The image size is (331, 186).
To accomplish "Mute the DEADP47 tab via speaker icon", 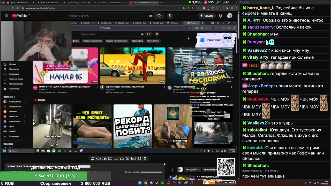I will [154, 3].
